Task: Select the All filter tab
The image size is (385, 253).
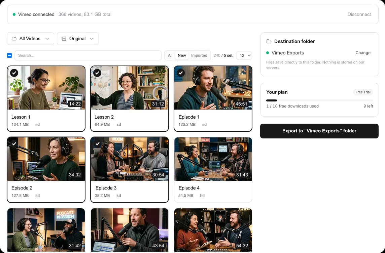Action: click(170, 55)
